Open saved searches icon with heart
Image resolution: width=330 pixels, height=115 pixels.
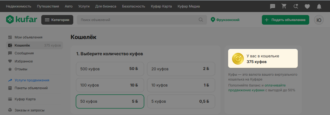pyautogui.click(x=296, y=7)
